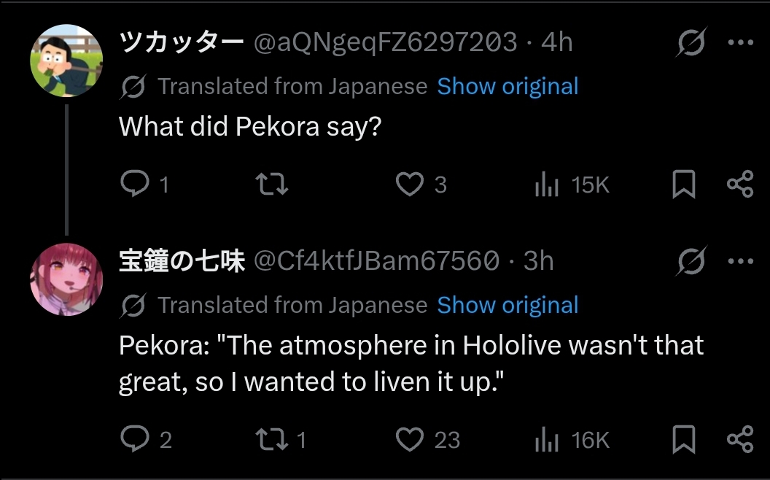The height and width of the screenshot is (480, 770).
Task: Reply to the Pekora quote tweet
Action: tap(135, 439)
